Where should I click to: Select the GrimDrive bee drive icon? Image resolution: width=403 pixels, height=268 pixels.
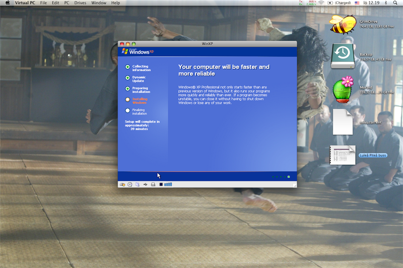pos(343,24)
